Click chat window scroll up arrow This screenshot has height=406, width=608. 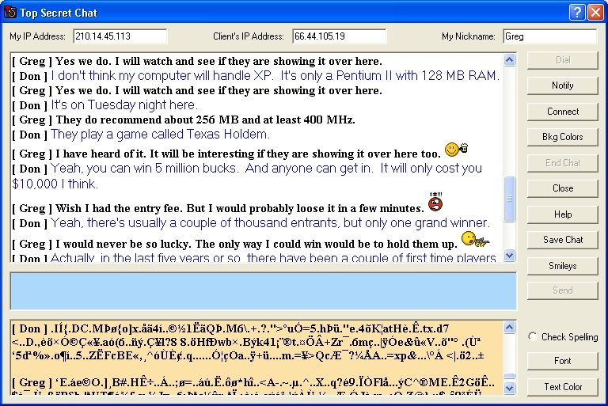[510, 59]
